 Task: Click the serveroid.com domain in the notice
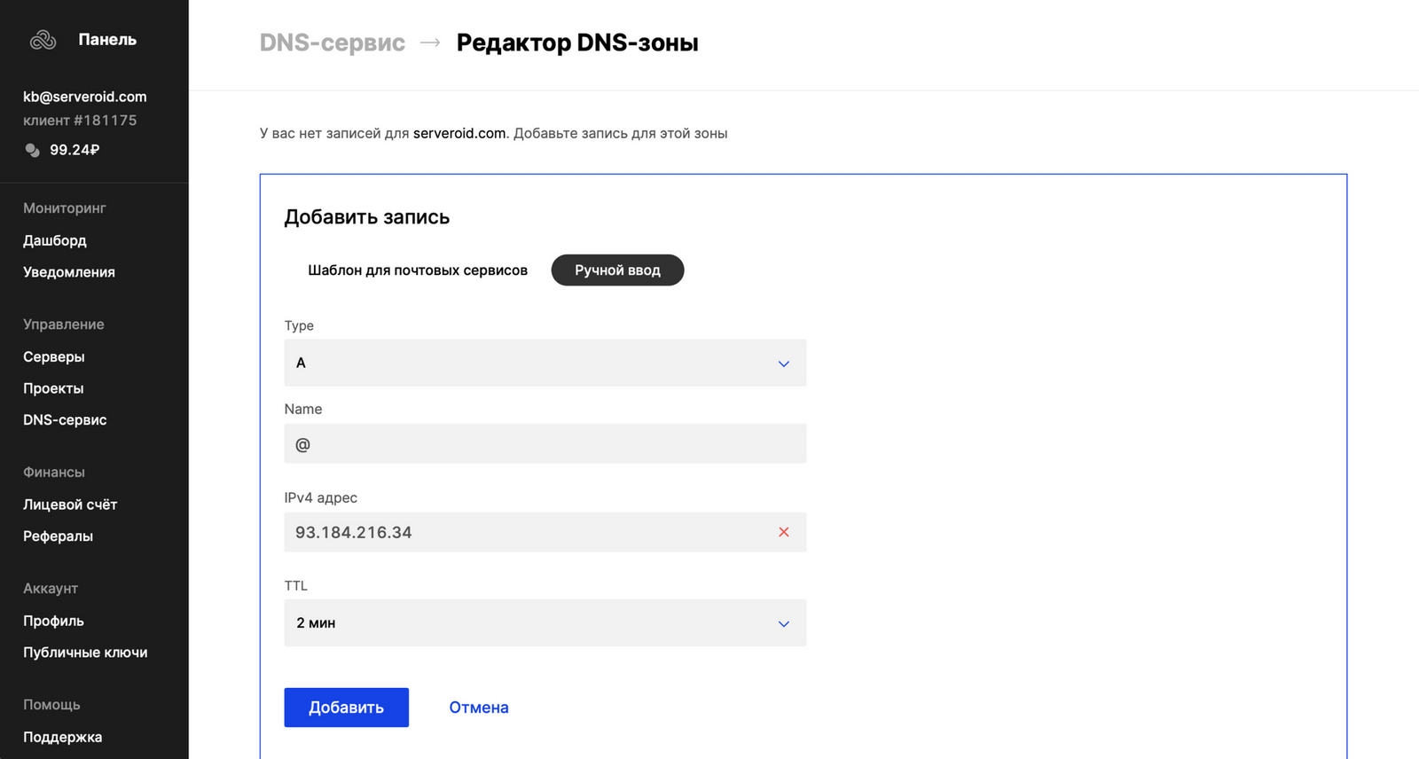pyautogui.click(x=459, y=133)
